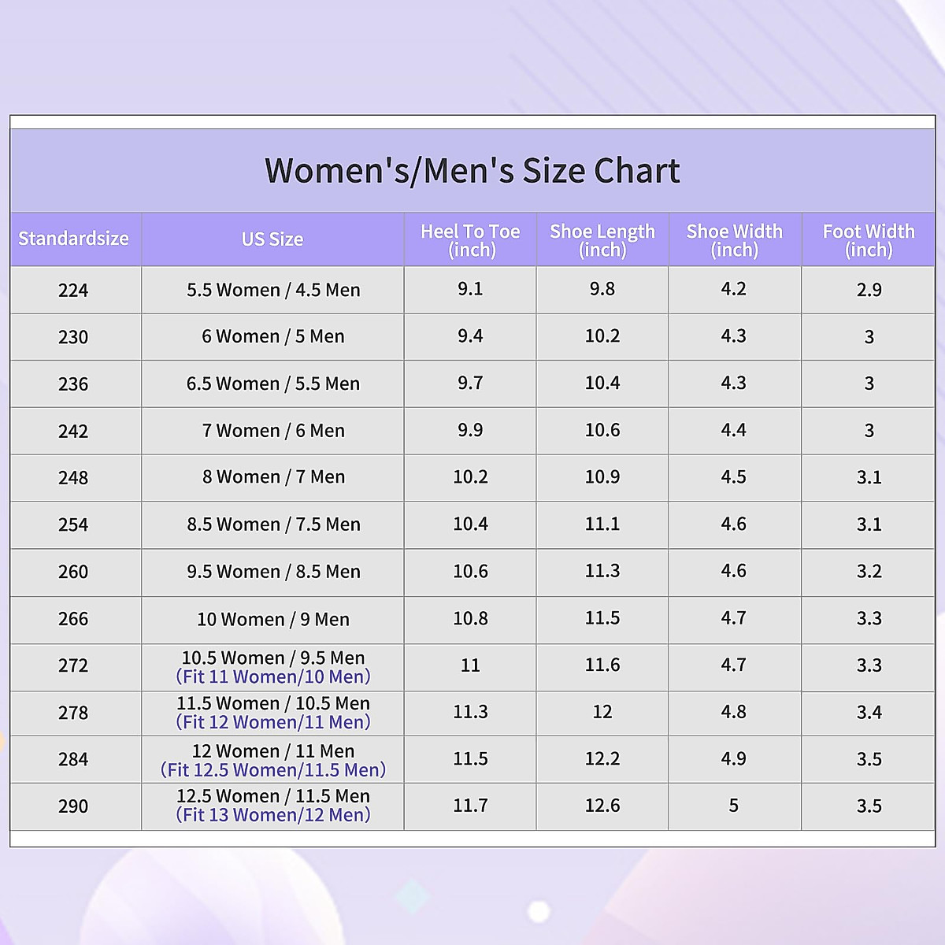The image size is (945, 945).
Task: Select the 4.9 shoe width value
Action: pyautogui.click(x=734, y=759)
